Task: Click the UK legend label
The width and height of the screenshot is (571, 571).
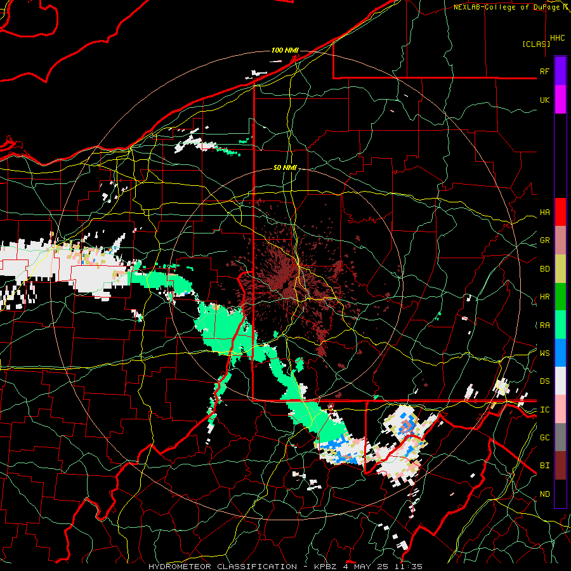Action: click(x=544, y=100)
